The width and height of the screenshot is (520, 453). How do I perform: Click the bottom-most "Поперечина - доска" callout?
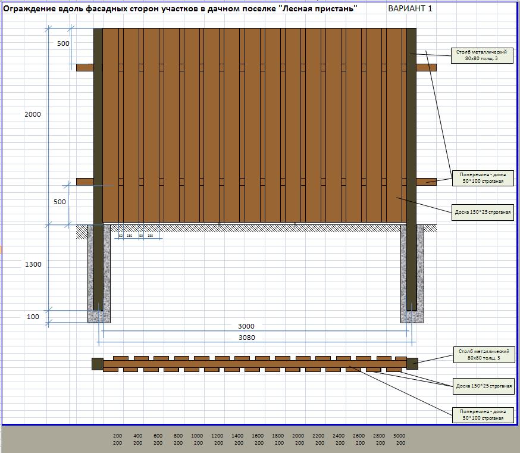[482, 415]
